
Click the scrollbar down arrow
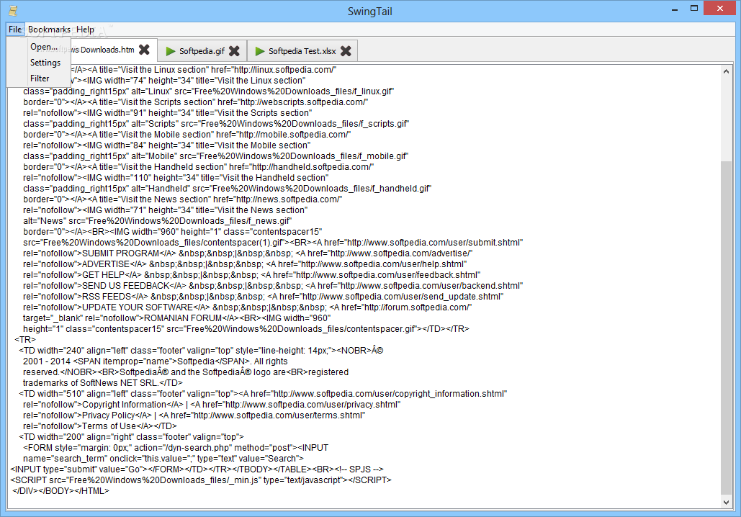click(727, 503)
